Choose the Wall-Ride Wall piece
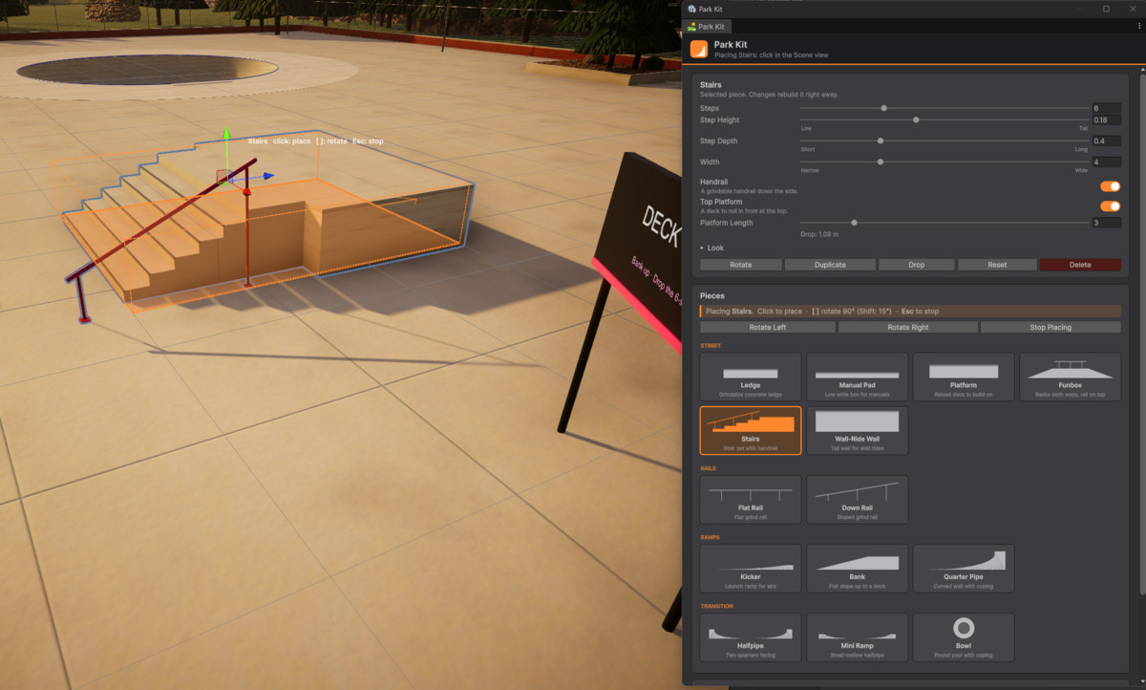The height and width of the screenshot is (690, 1146). (857, 431)
